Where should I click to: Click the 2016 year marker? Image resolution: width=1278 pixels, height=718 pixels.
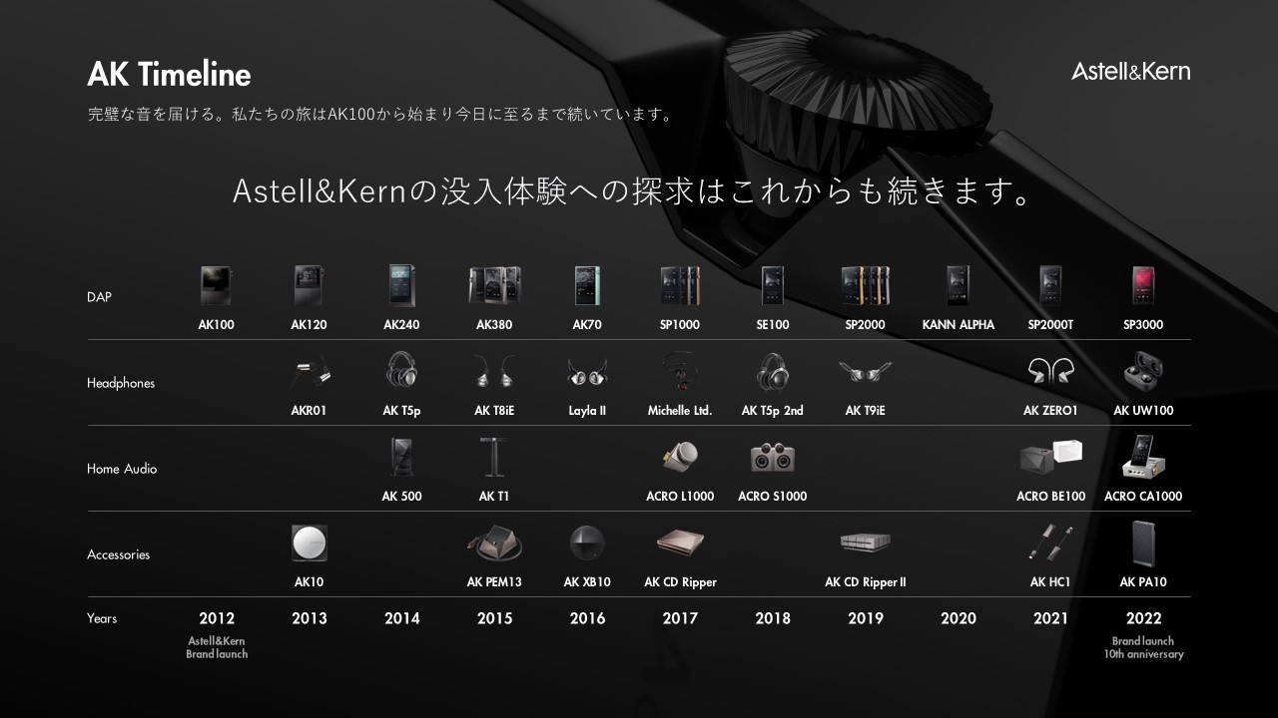[587, 618]
